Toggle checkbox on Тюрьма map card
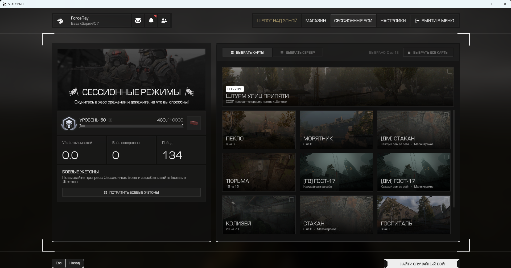The width and height of the screenshot is (511, 268). [291, 157]
